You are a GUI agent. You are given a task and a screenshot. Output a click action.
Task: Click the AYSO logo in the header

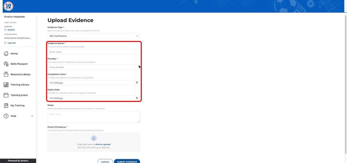[x=8, y=6]
